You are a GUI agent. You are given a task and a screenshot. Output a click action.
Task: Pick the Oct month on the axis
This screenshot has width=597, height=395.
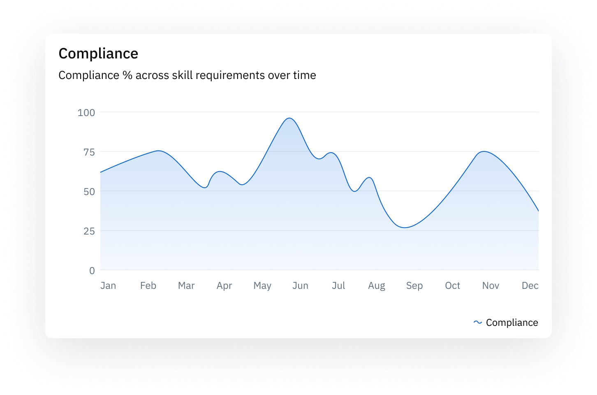[x=452, y=286]
